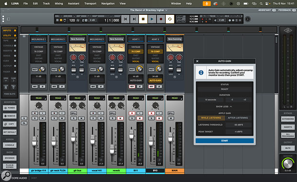
Task: Enable input monitor on gtr bridge 414
Action: pos(43,113)
